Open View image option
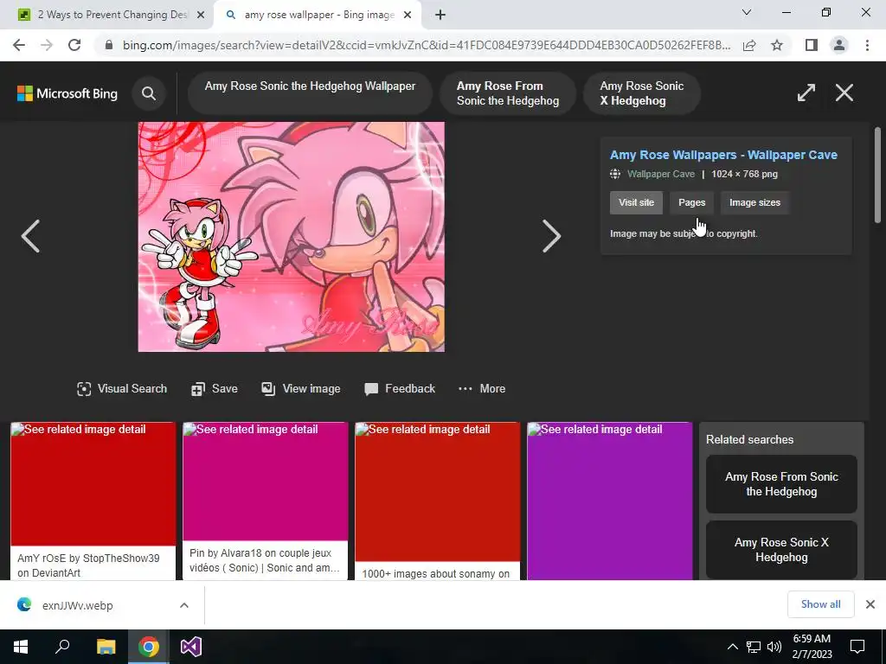886x664 pixels. 300,388
